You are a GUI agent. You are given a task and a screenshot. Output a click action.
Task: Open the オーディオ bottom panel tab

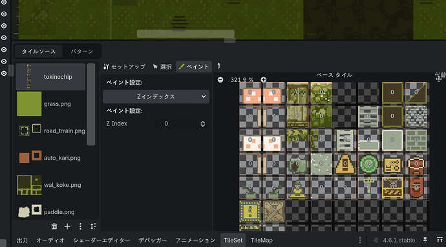tap(50, 241)
